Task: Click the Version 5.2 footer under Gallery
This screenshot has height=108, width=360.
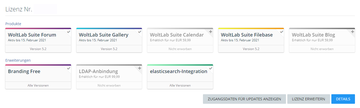Action: [109, 49]
